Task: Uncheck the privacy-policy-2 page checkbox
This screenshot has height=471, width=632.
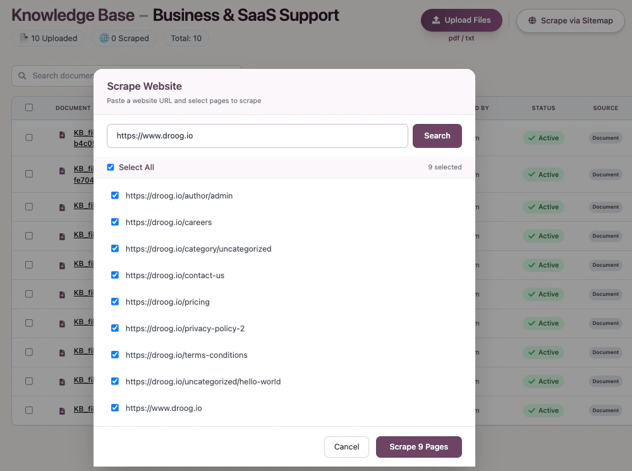Action: click(x=115, y=328)
